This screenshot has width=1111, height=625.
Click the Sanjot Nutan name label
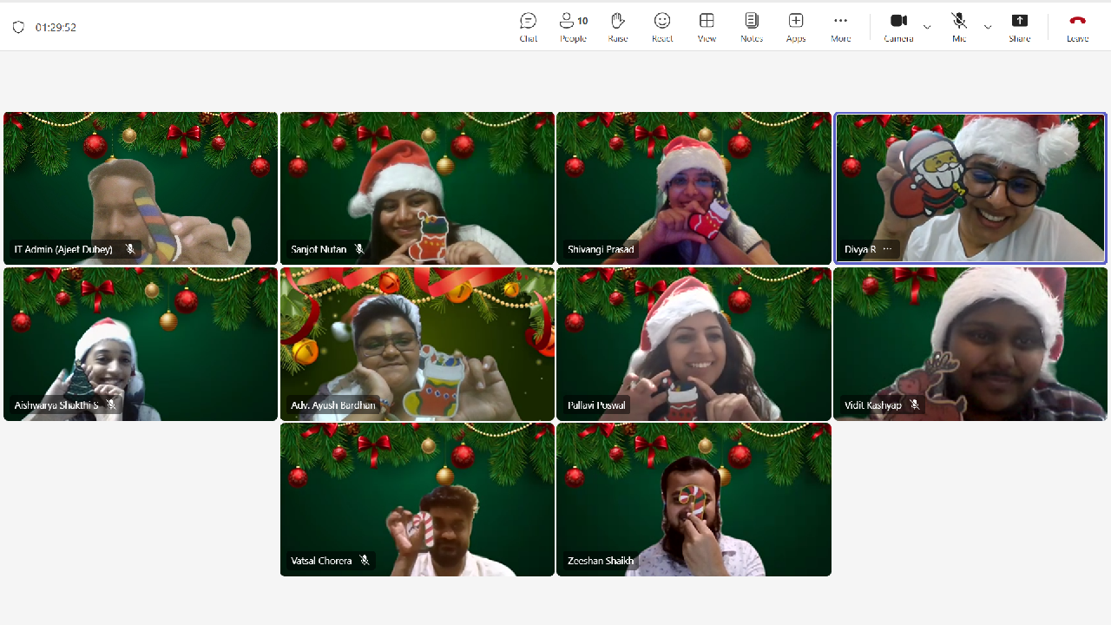(318, 249)
